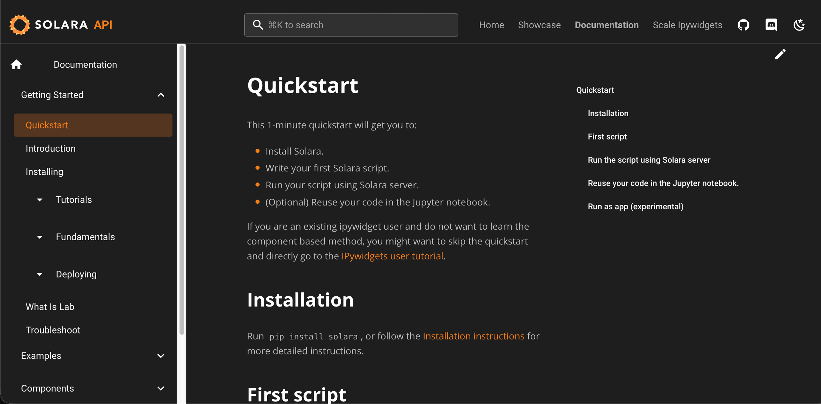Click the Examples section label
The width and height of the screenshot is (821, 404).
point(41,356)
